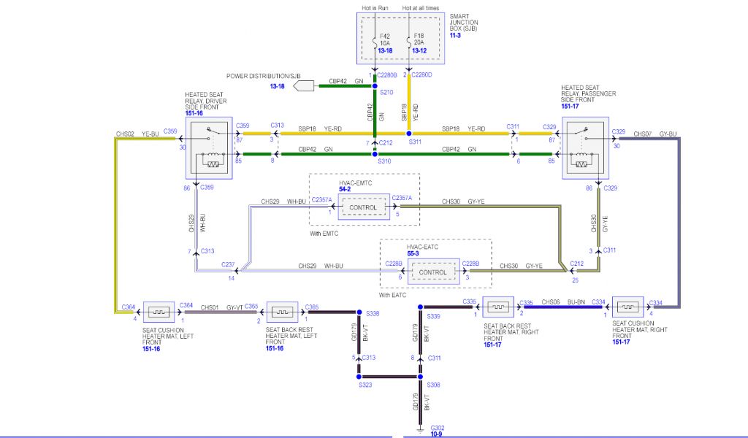Screen dimensions: 748x438
Task: Select the left front seat cushion heater mat symbol
Action: point(158,311)
